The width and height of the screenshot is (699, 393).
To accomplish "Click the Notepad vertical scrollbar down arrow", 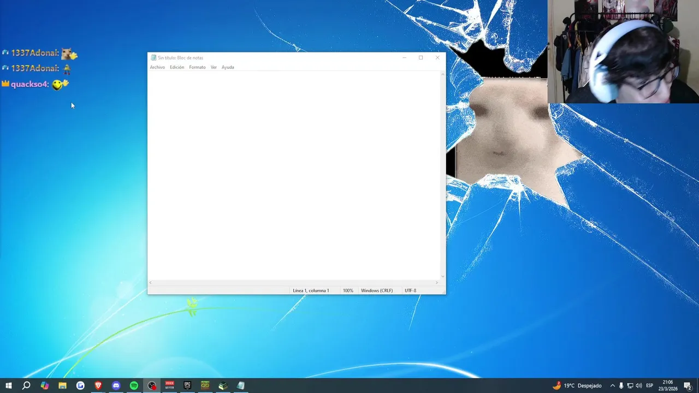I will tap(442, 277).
